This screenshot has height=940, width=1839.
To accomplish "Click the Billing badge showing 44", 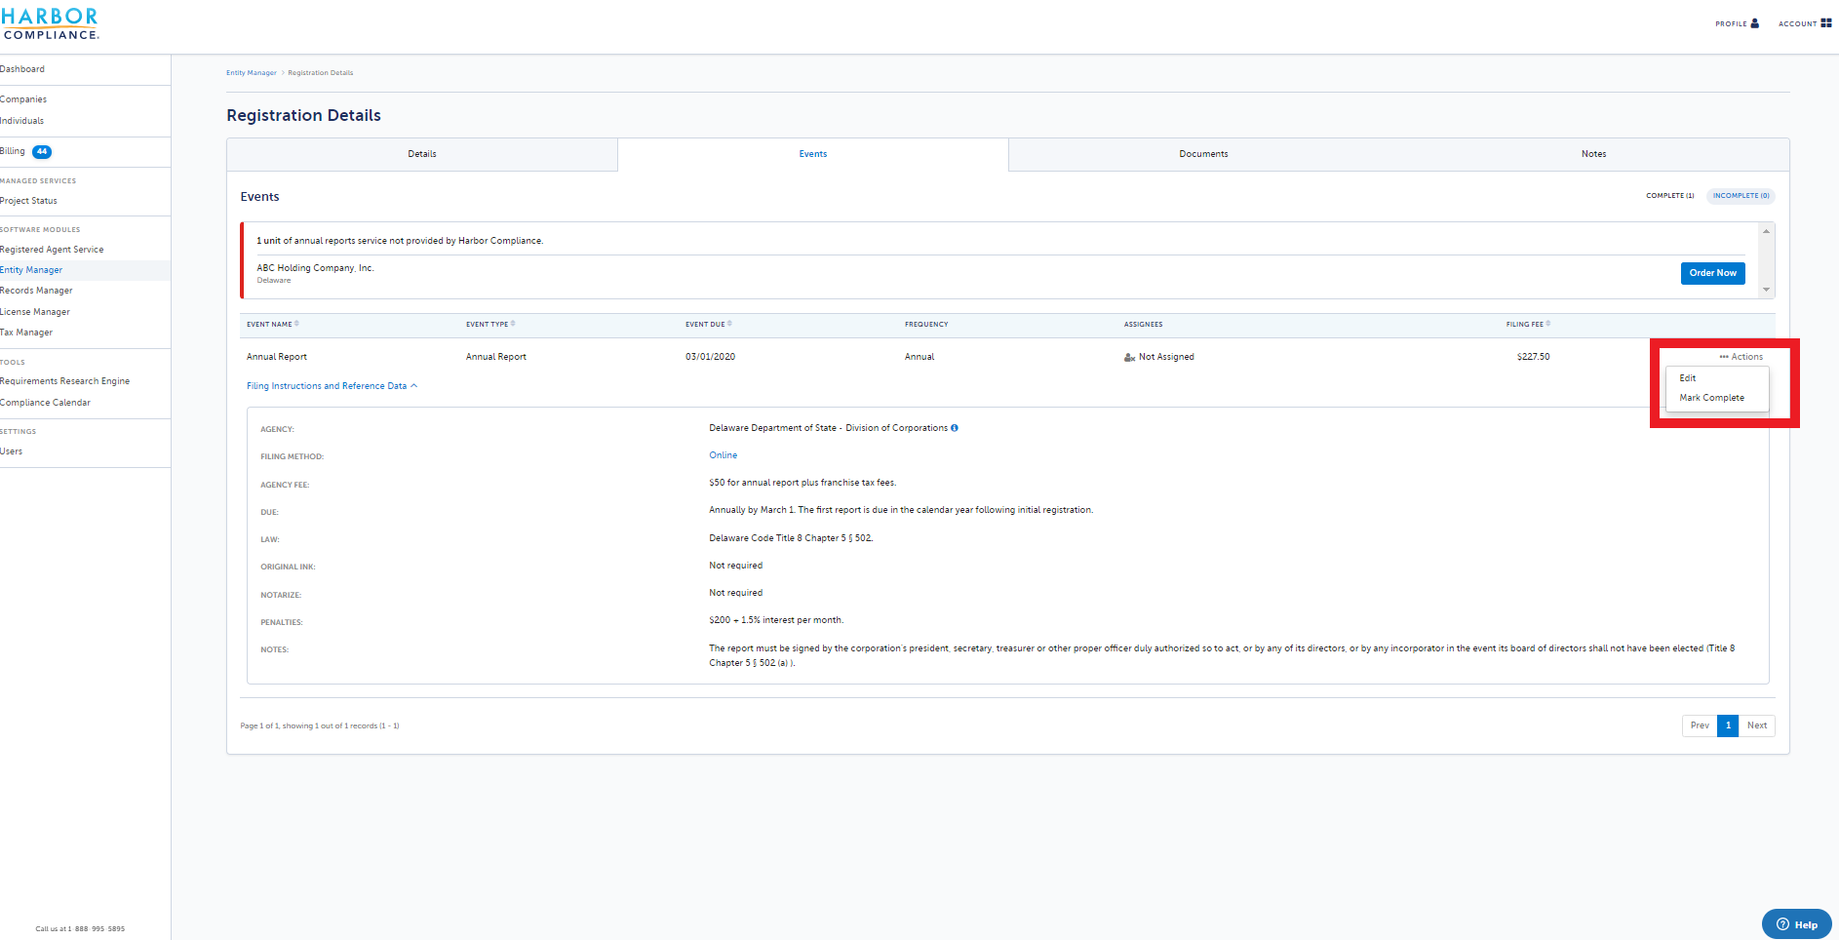I will 42,151.
